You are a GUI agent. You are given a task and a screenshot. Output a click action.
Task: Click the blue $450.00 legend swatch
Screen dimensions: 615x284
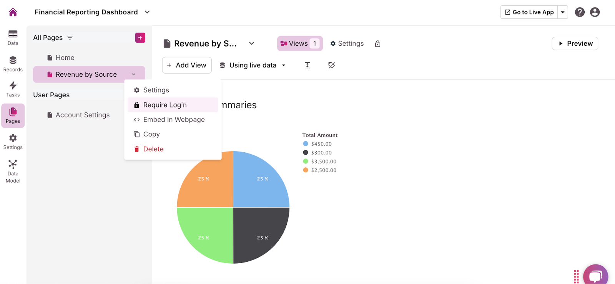click(306, 144)
